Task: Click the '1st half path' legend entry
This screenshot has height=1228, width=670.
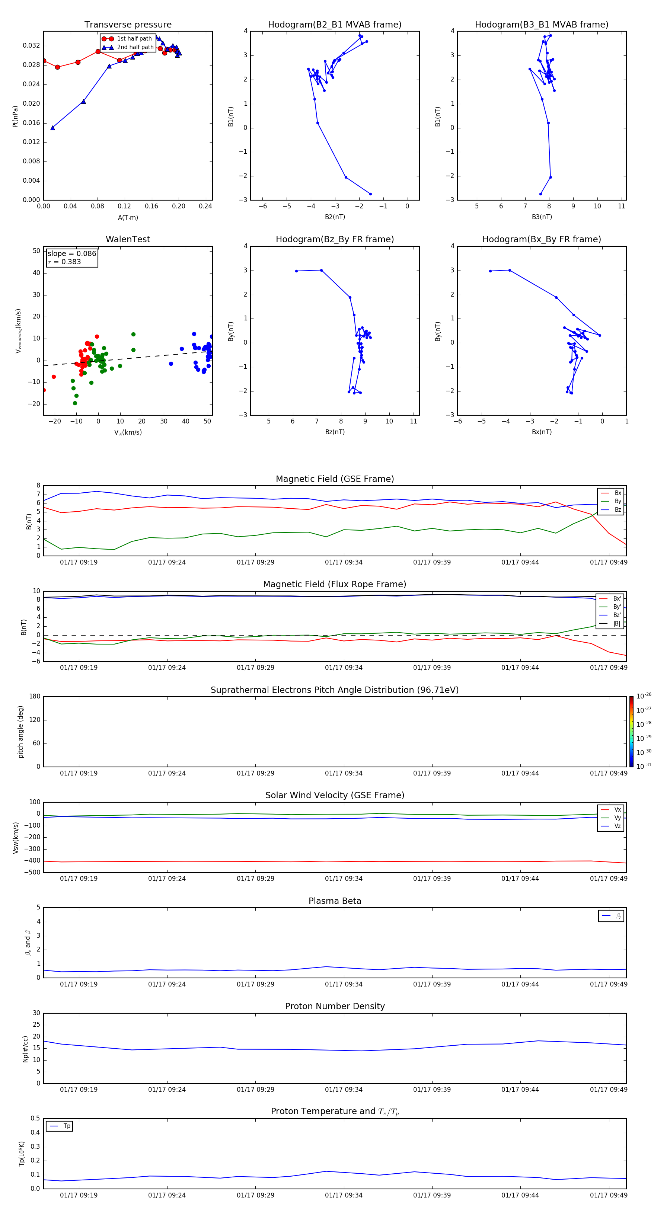Action: pos(127,39)
